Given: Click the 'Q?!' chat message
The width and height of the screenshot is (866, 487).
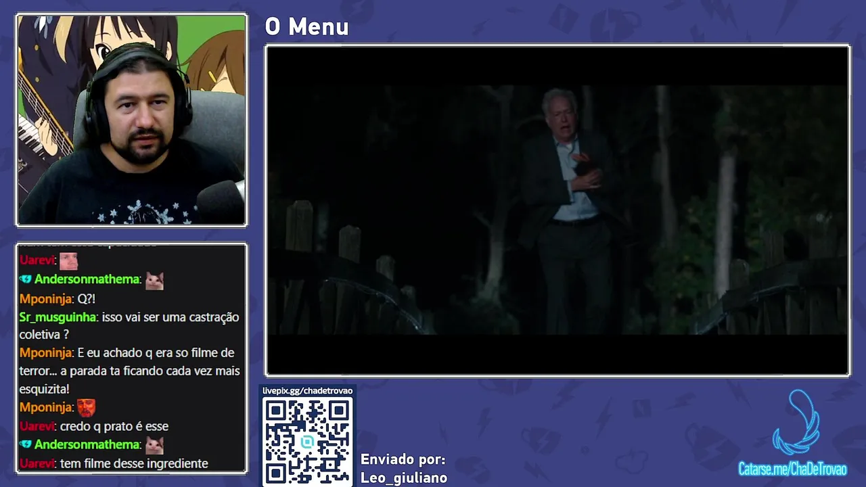Looking at the screenshot, I should pos(87,298).
